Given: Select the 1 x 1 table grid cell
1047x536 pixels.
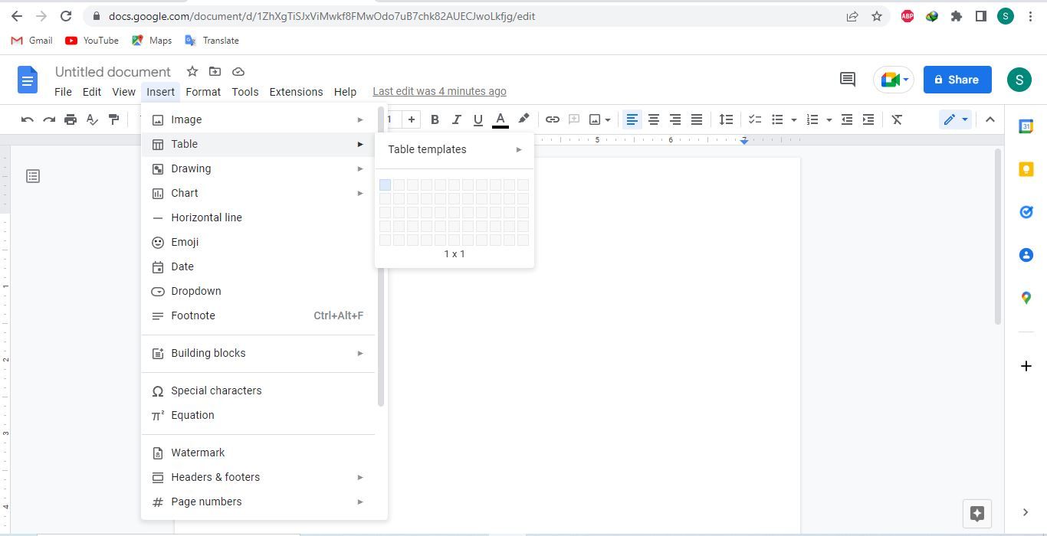Looking at the screenshot, I should [385, 185].
